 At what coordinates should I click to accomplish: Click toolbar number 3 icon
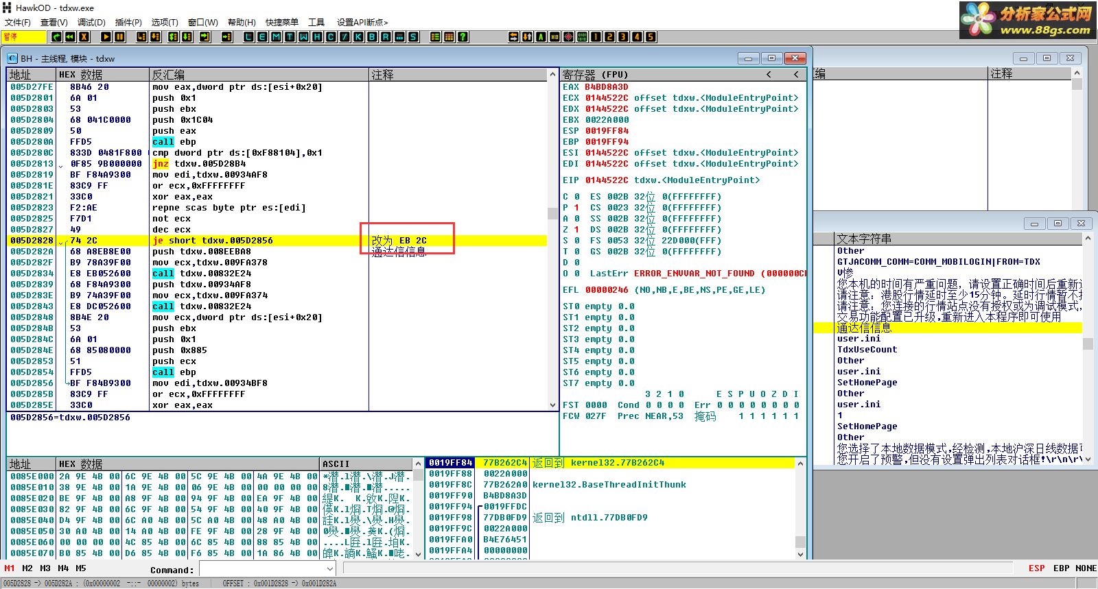(x=623, y=37)
